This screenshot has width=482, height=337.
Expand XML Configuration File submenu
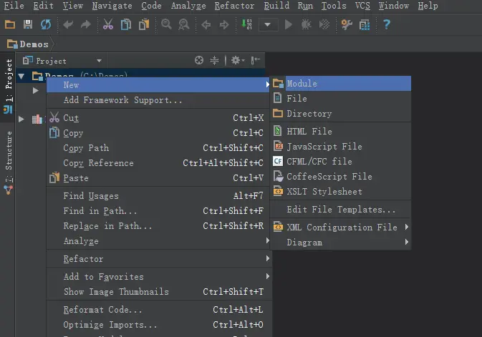(341, 227)
